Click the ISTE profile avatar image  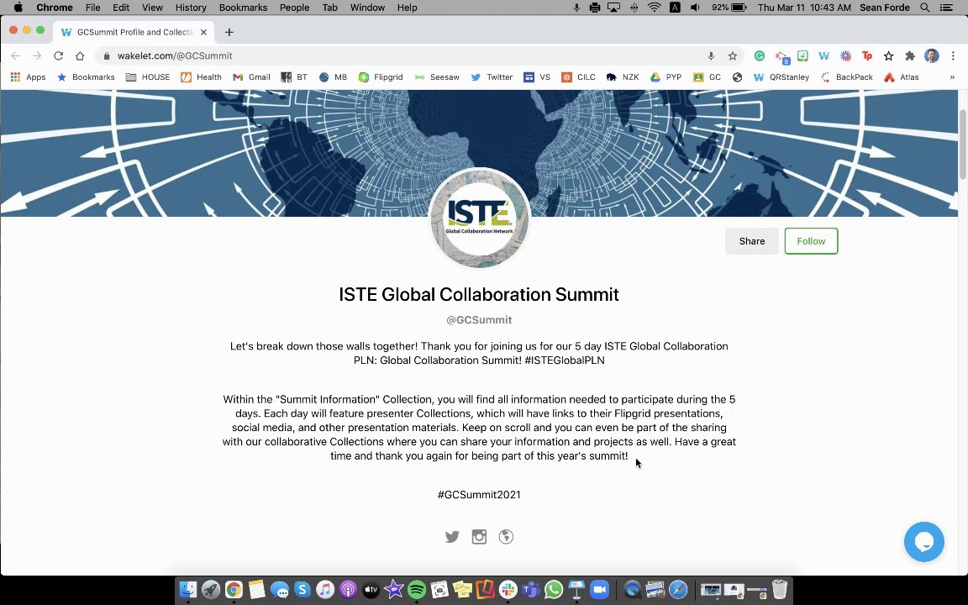pos(480,218)
